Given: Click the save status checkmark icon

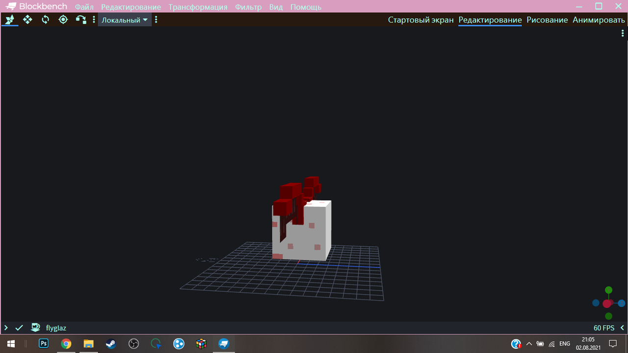Looking at the screenshot, I should pyautogui.click(x=19, y=328).
